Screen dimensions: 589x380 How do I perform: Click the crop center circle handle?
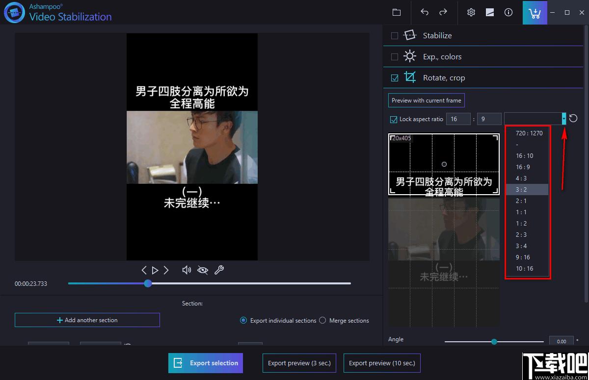coord(444,164)
